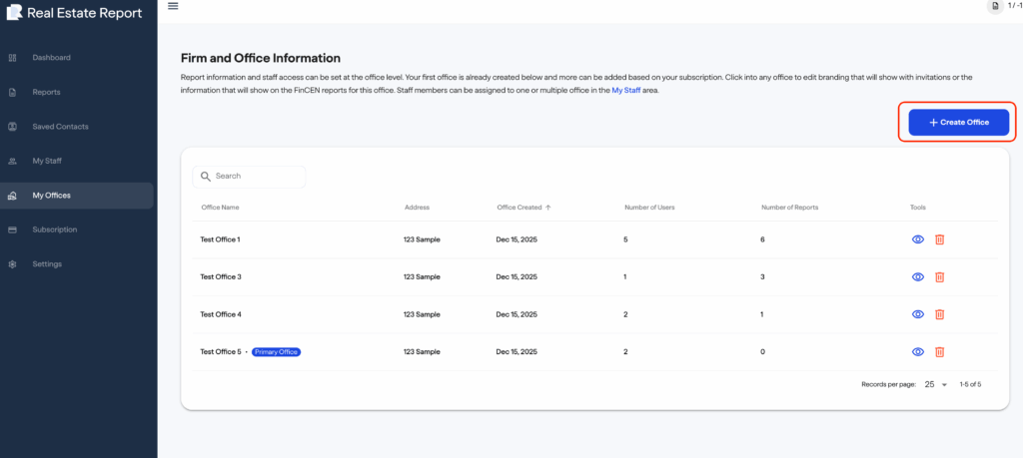The image size is (1023, 458).
Task: Click trash icon for Test Office 4
Action: [939, 314]
